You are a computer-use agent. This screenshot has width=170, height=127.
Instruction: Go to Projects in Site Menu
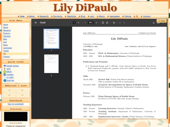(x=7, y=33)
